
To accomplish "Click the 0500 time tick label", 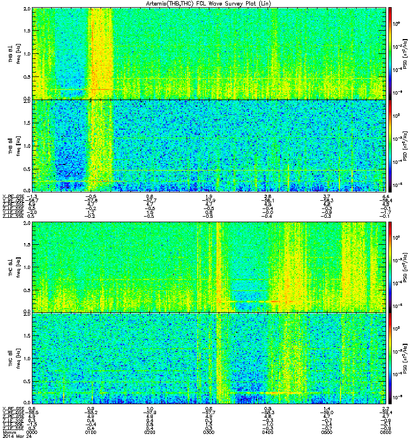I will coord(326,432).
